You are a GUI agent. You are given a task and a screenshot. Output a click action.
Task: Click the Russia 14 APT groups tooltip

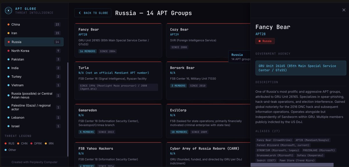(240, 57)
